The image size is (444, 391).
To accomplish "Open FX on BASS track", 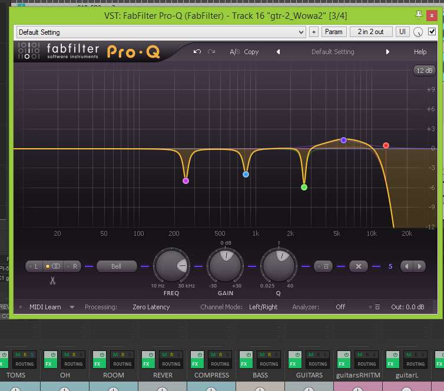I will 246,364.
